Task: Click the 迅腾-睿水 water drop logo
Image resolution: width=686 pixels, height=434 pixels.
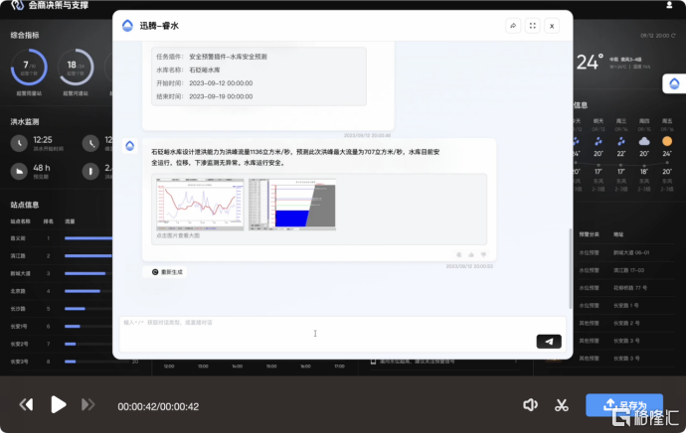Action: coord(127,26)
